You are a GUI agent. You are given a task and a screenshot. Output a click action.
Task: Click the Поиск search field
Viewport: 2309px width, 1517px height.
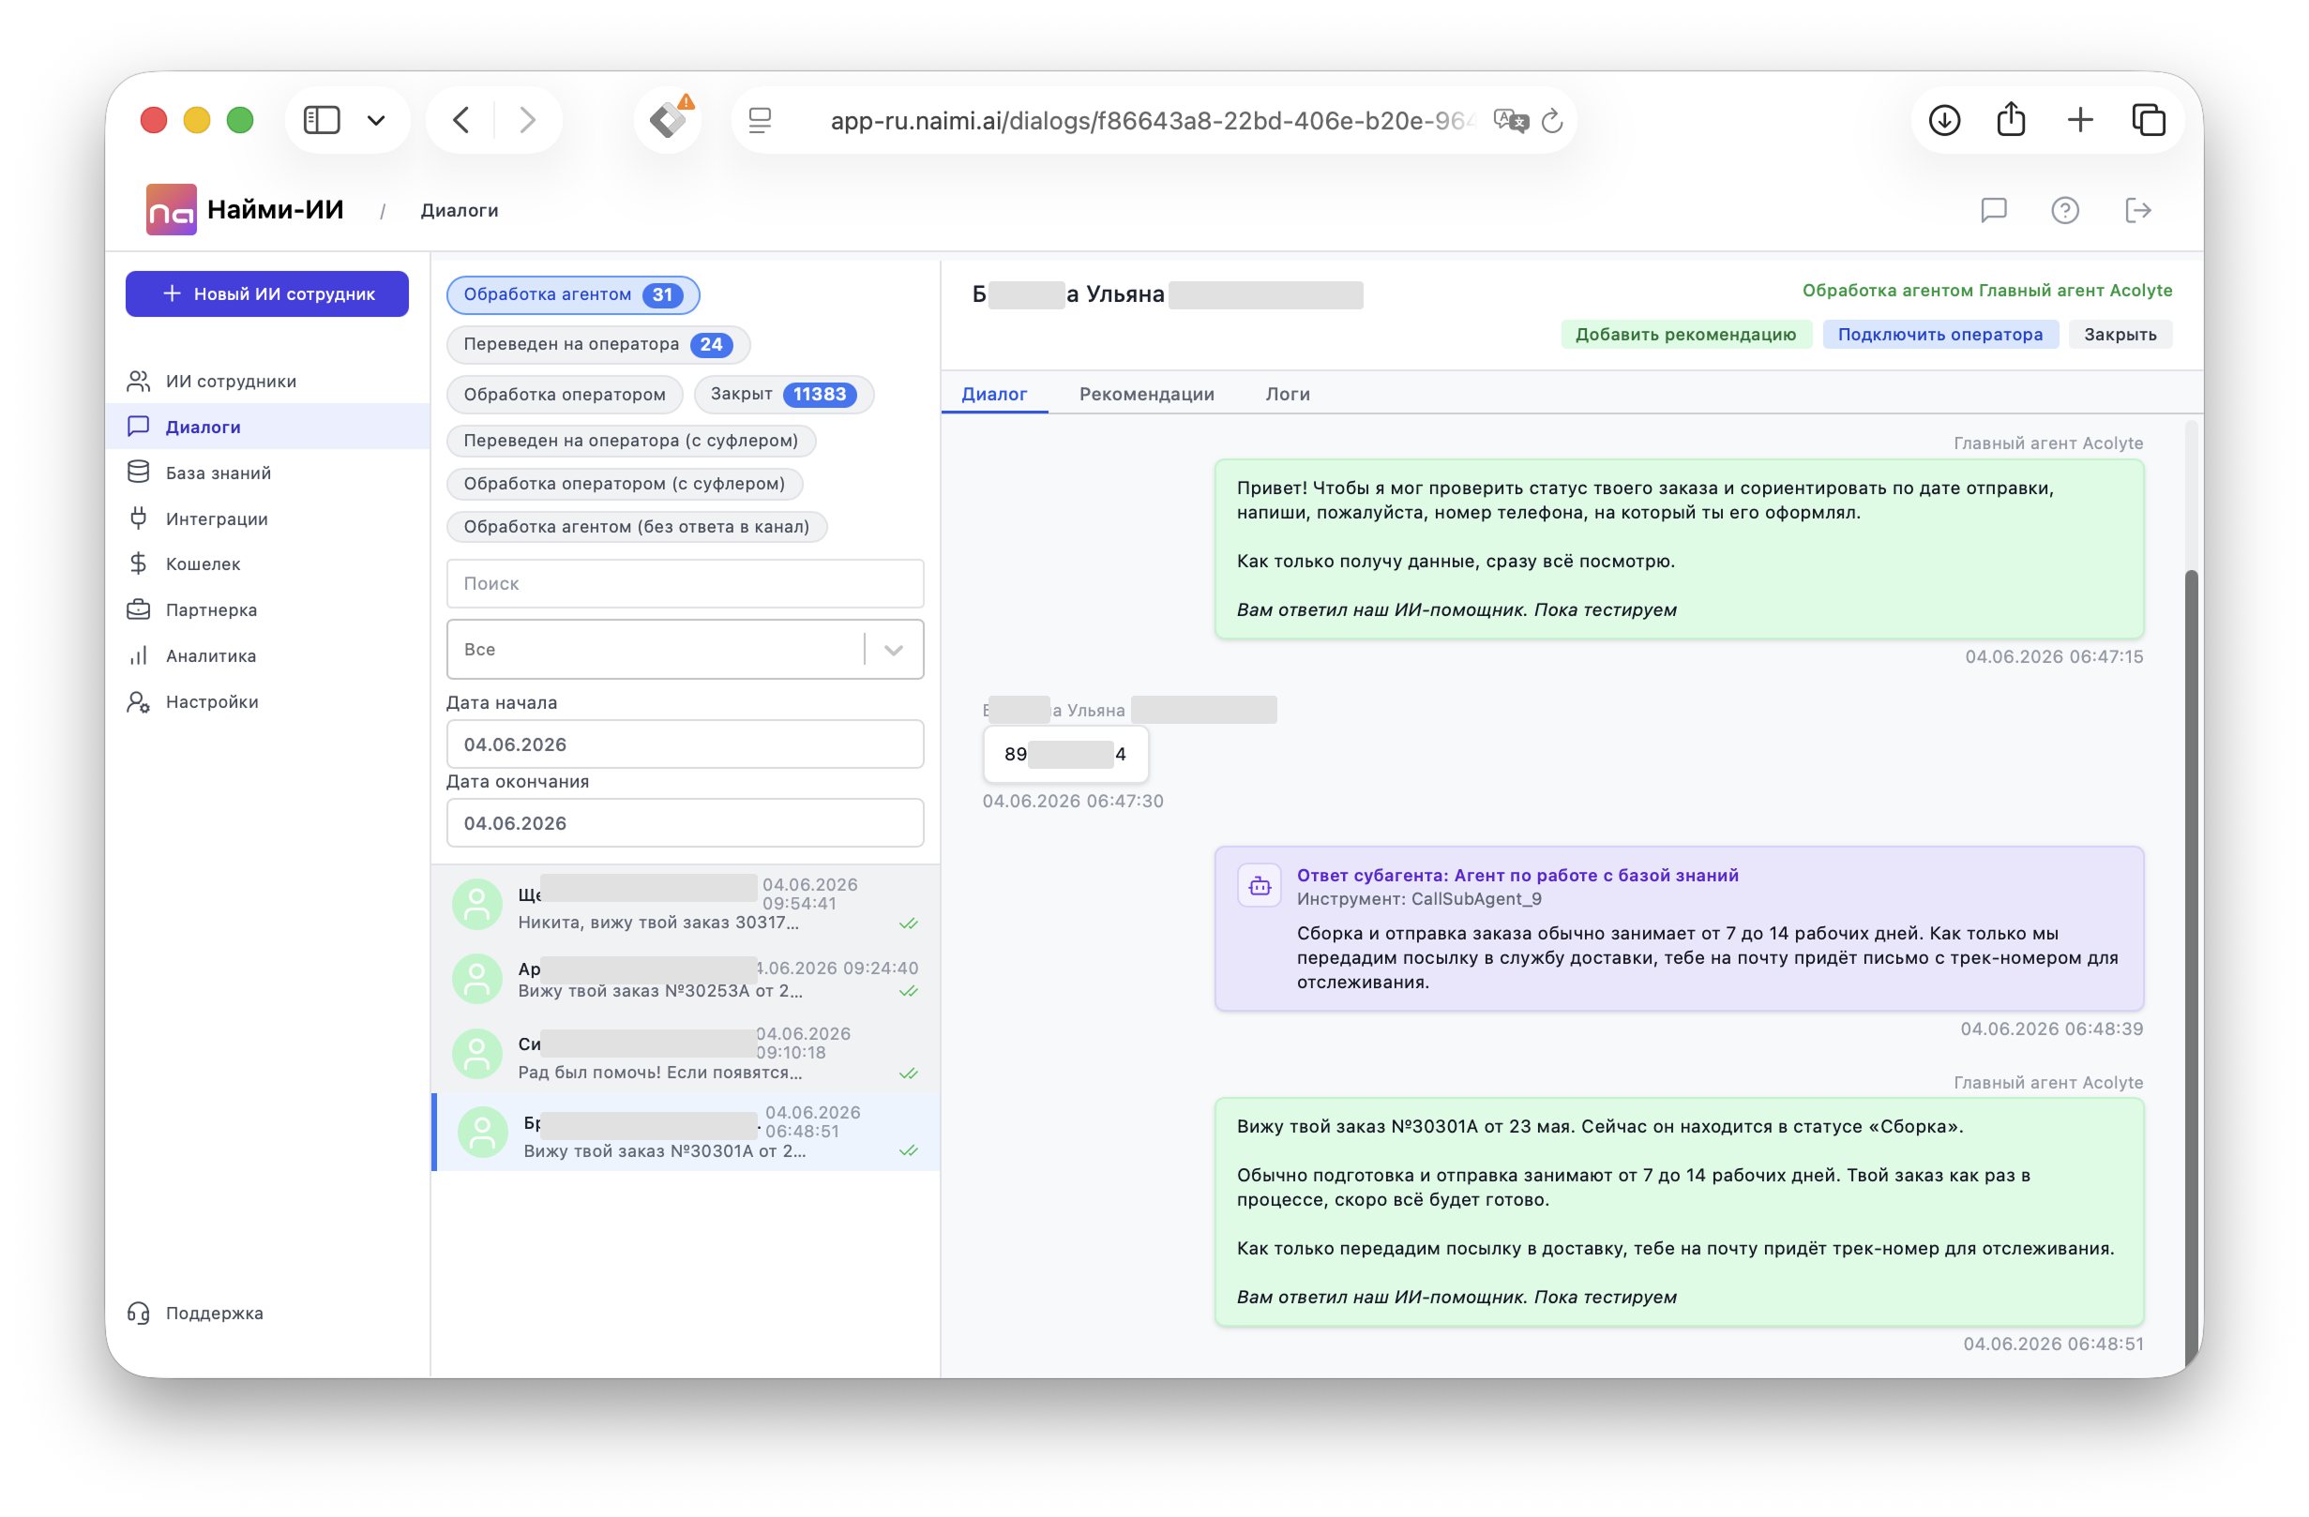pyautogui.click(x=685, y=584)
